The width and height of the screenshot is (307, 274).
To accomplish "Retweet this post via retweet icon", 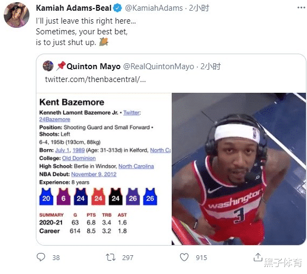I will (111, 257).
